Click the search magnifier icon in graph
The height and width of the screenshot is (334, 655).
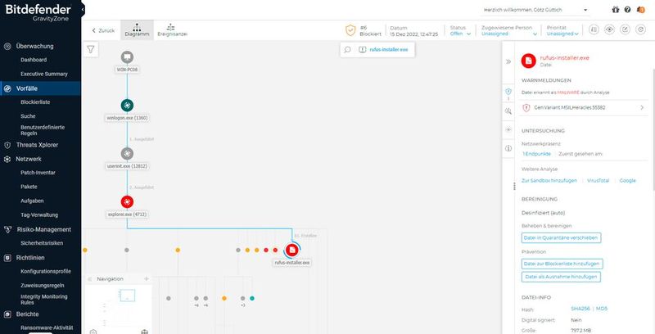(347, 50)
